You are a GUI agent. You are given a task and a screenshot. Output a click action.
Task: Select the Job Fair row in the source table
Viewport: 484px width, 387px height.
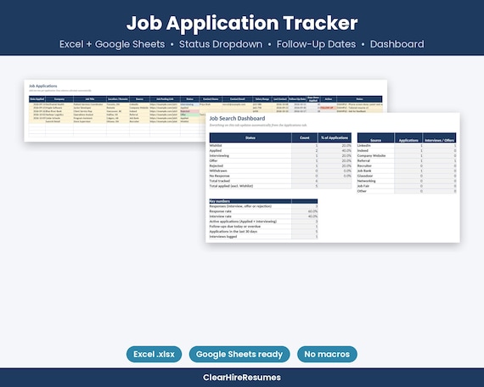407,186
